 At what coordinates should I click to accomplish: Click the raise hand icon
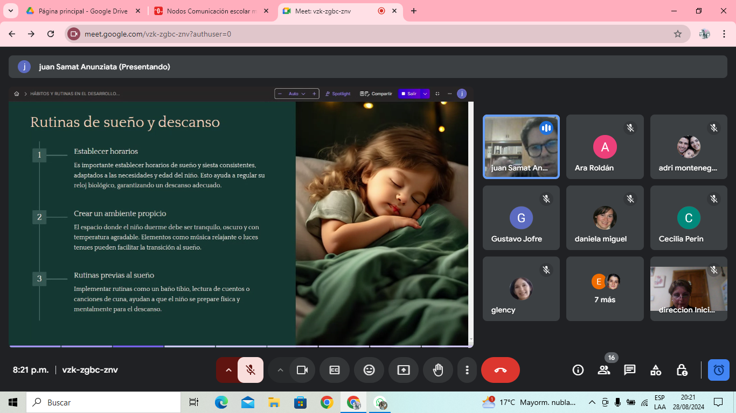(x=438, y=370)
